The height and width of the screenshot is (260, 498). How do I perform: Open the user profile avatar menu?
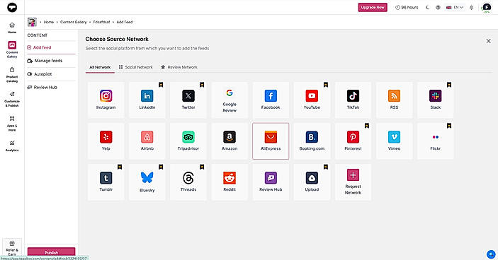(487, 7)
